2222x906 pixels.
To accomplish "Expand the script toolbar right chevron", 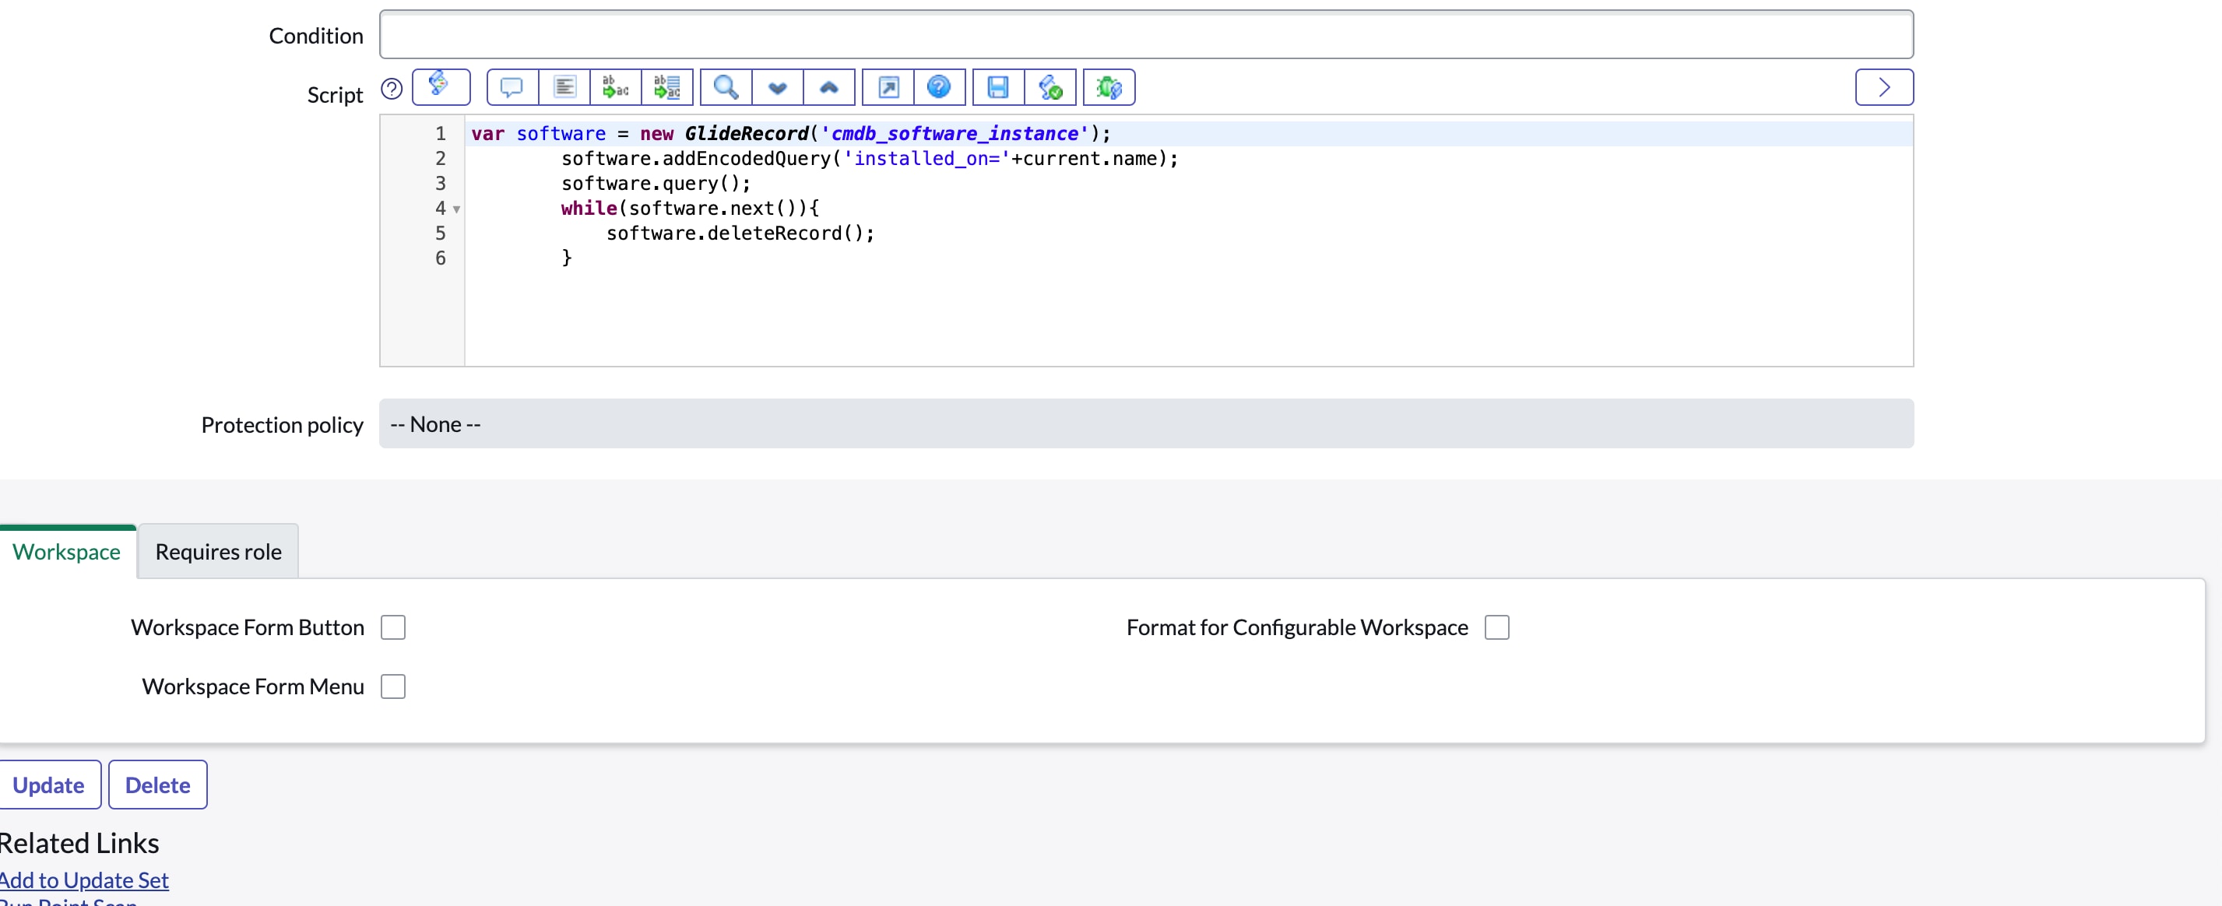I will coord(1884,87).
